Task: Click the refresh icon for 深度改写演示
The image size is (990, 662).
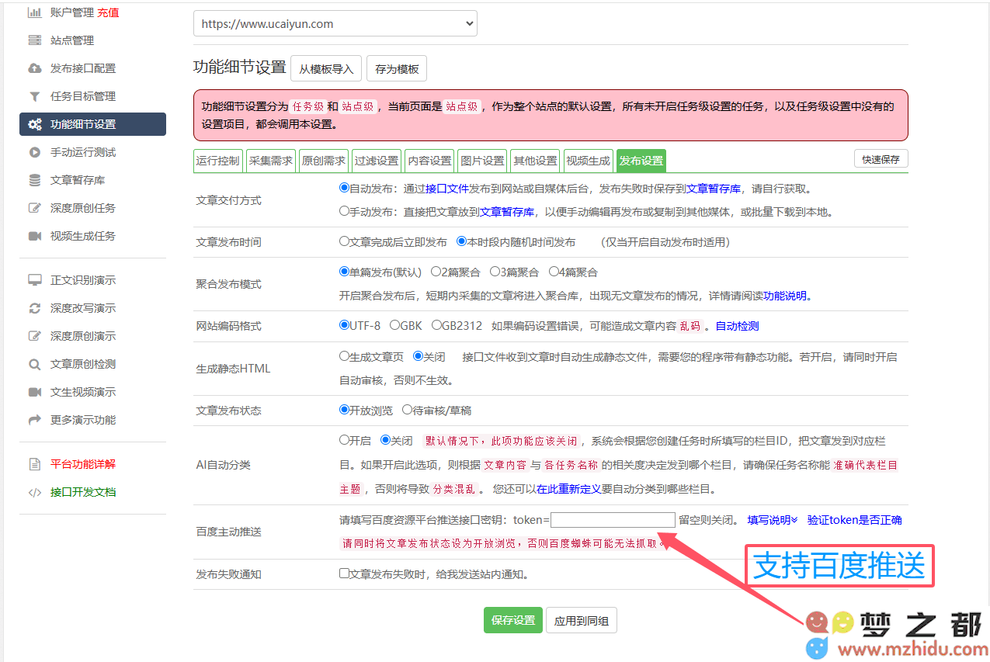Action: coord(35,308)
